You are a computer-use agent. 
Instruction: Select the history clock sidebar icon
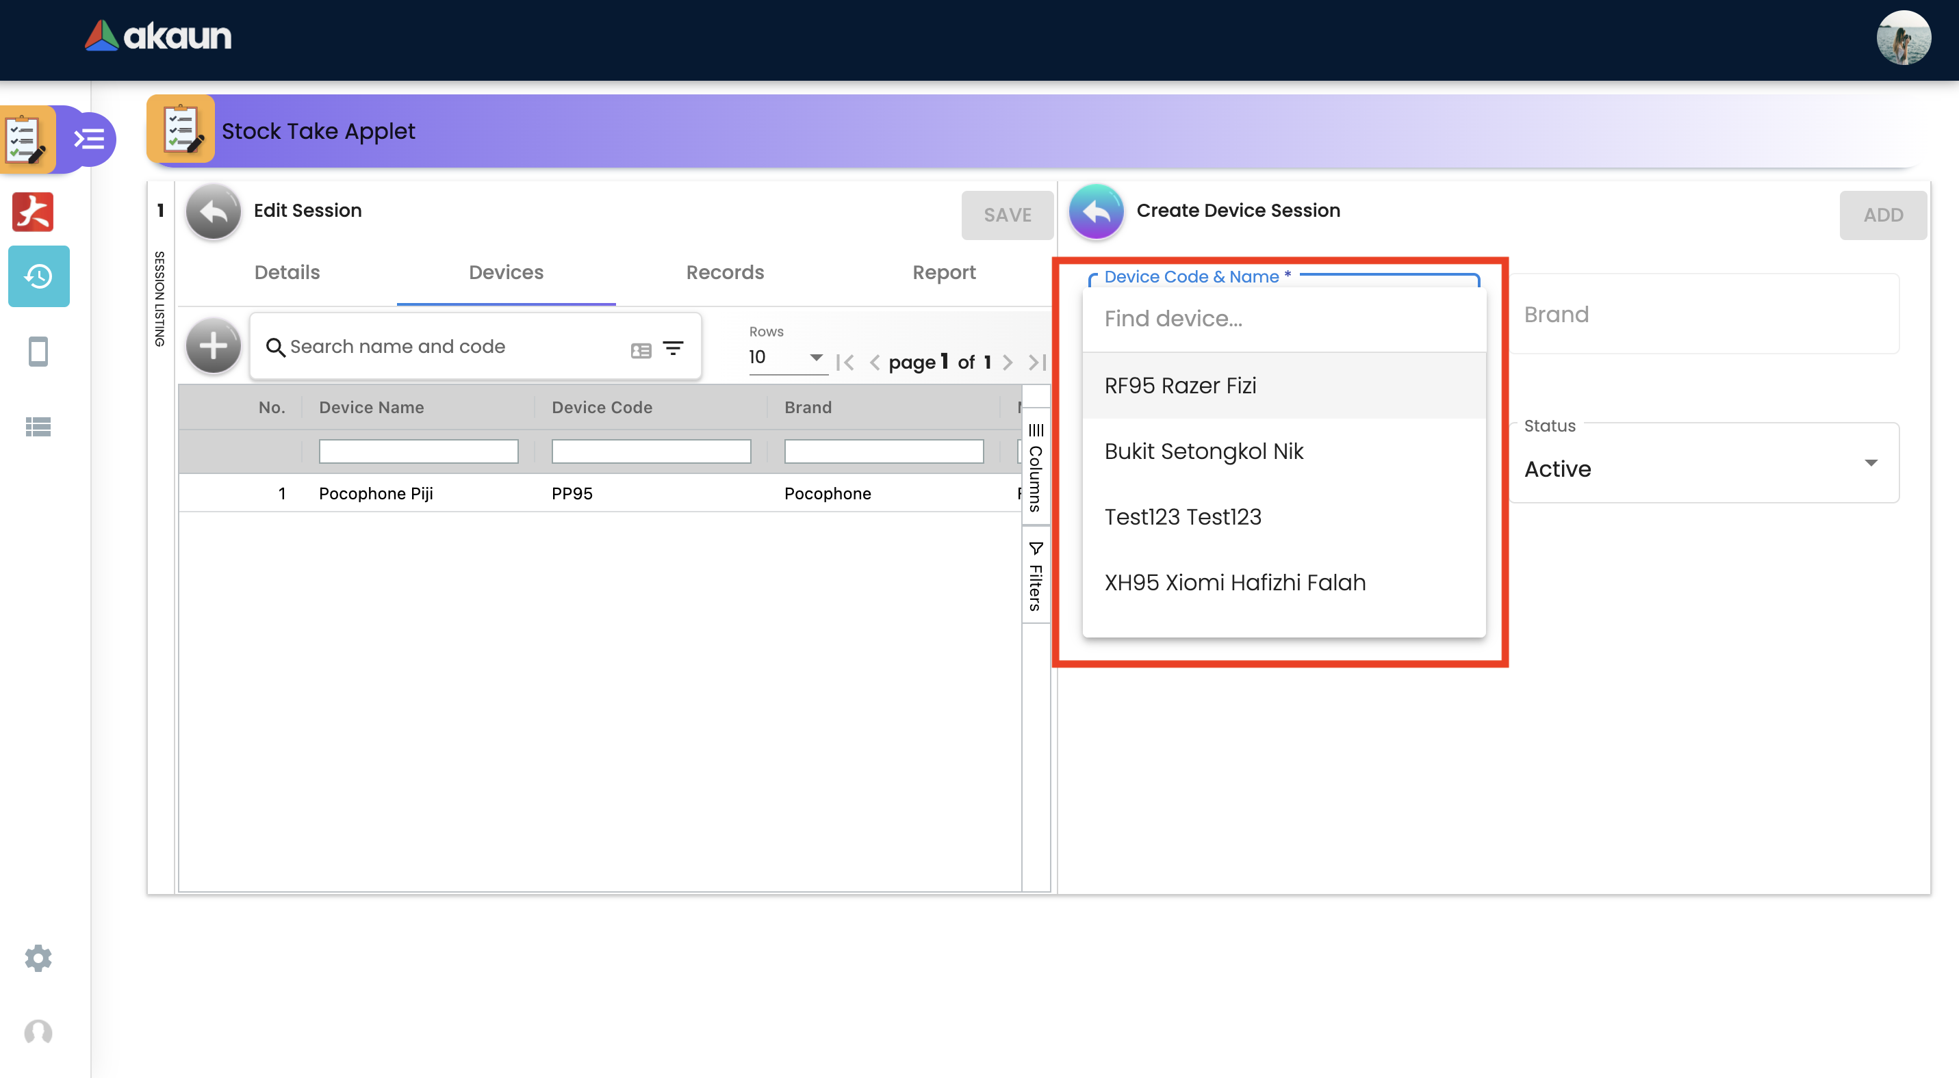point(38,276)
